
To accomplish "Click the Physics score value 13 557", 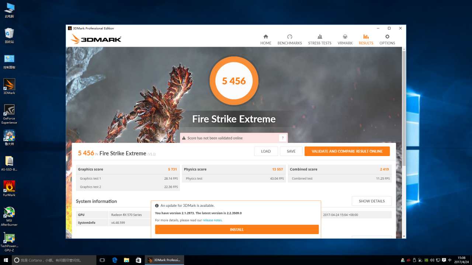I will (x=277, y=169).
